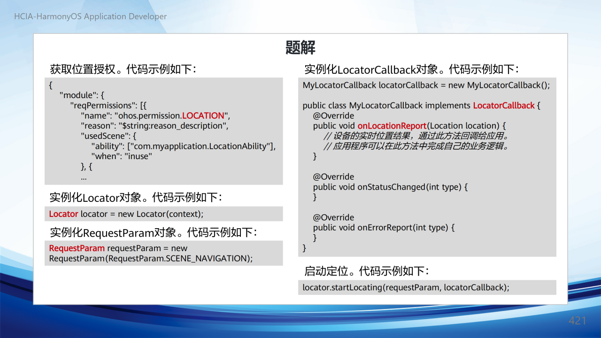Click the onErrorReport(int type) method line
Viewport: 601px width, 338px height.
click(x=384, y=228)
